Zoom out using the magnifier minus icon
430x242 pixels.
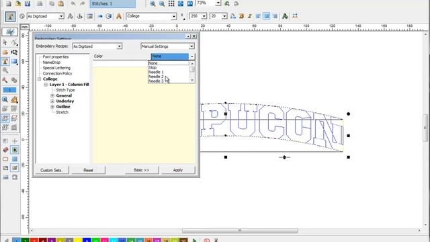(162, 3)
